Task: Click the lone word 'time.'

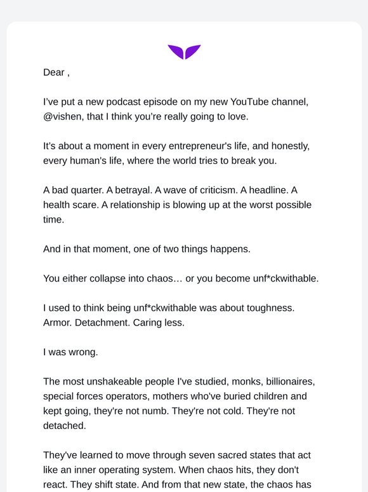Action: pyautogui.click(x=53, y=220)
